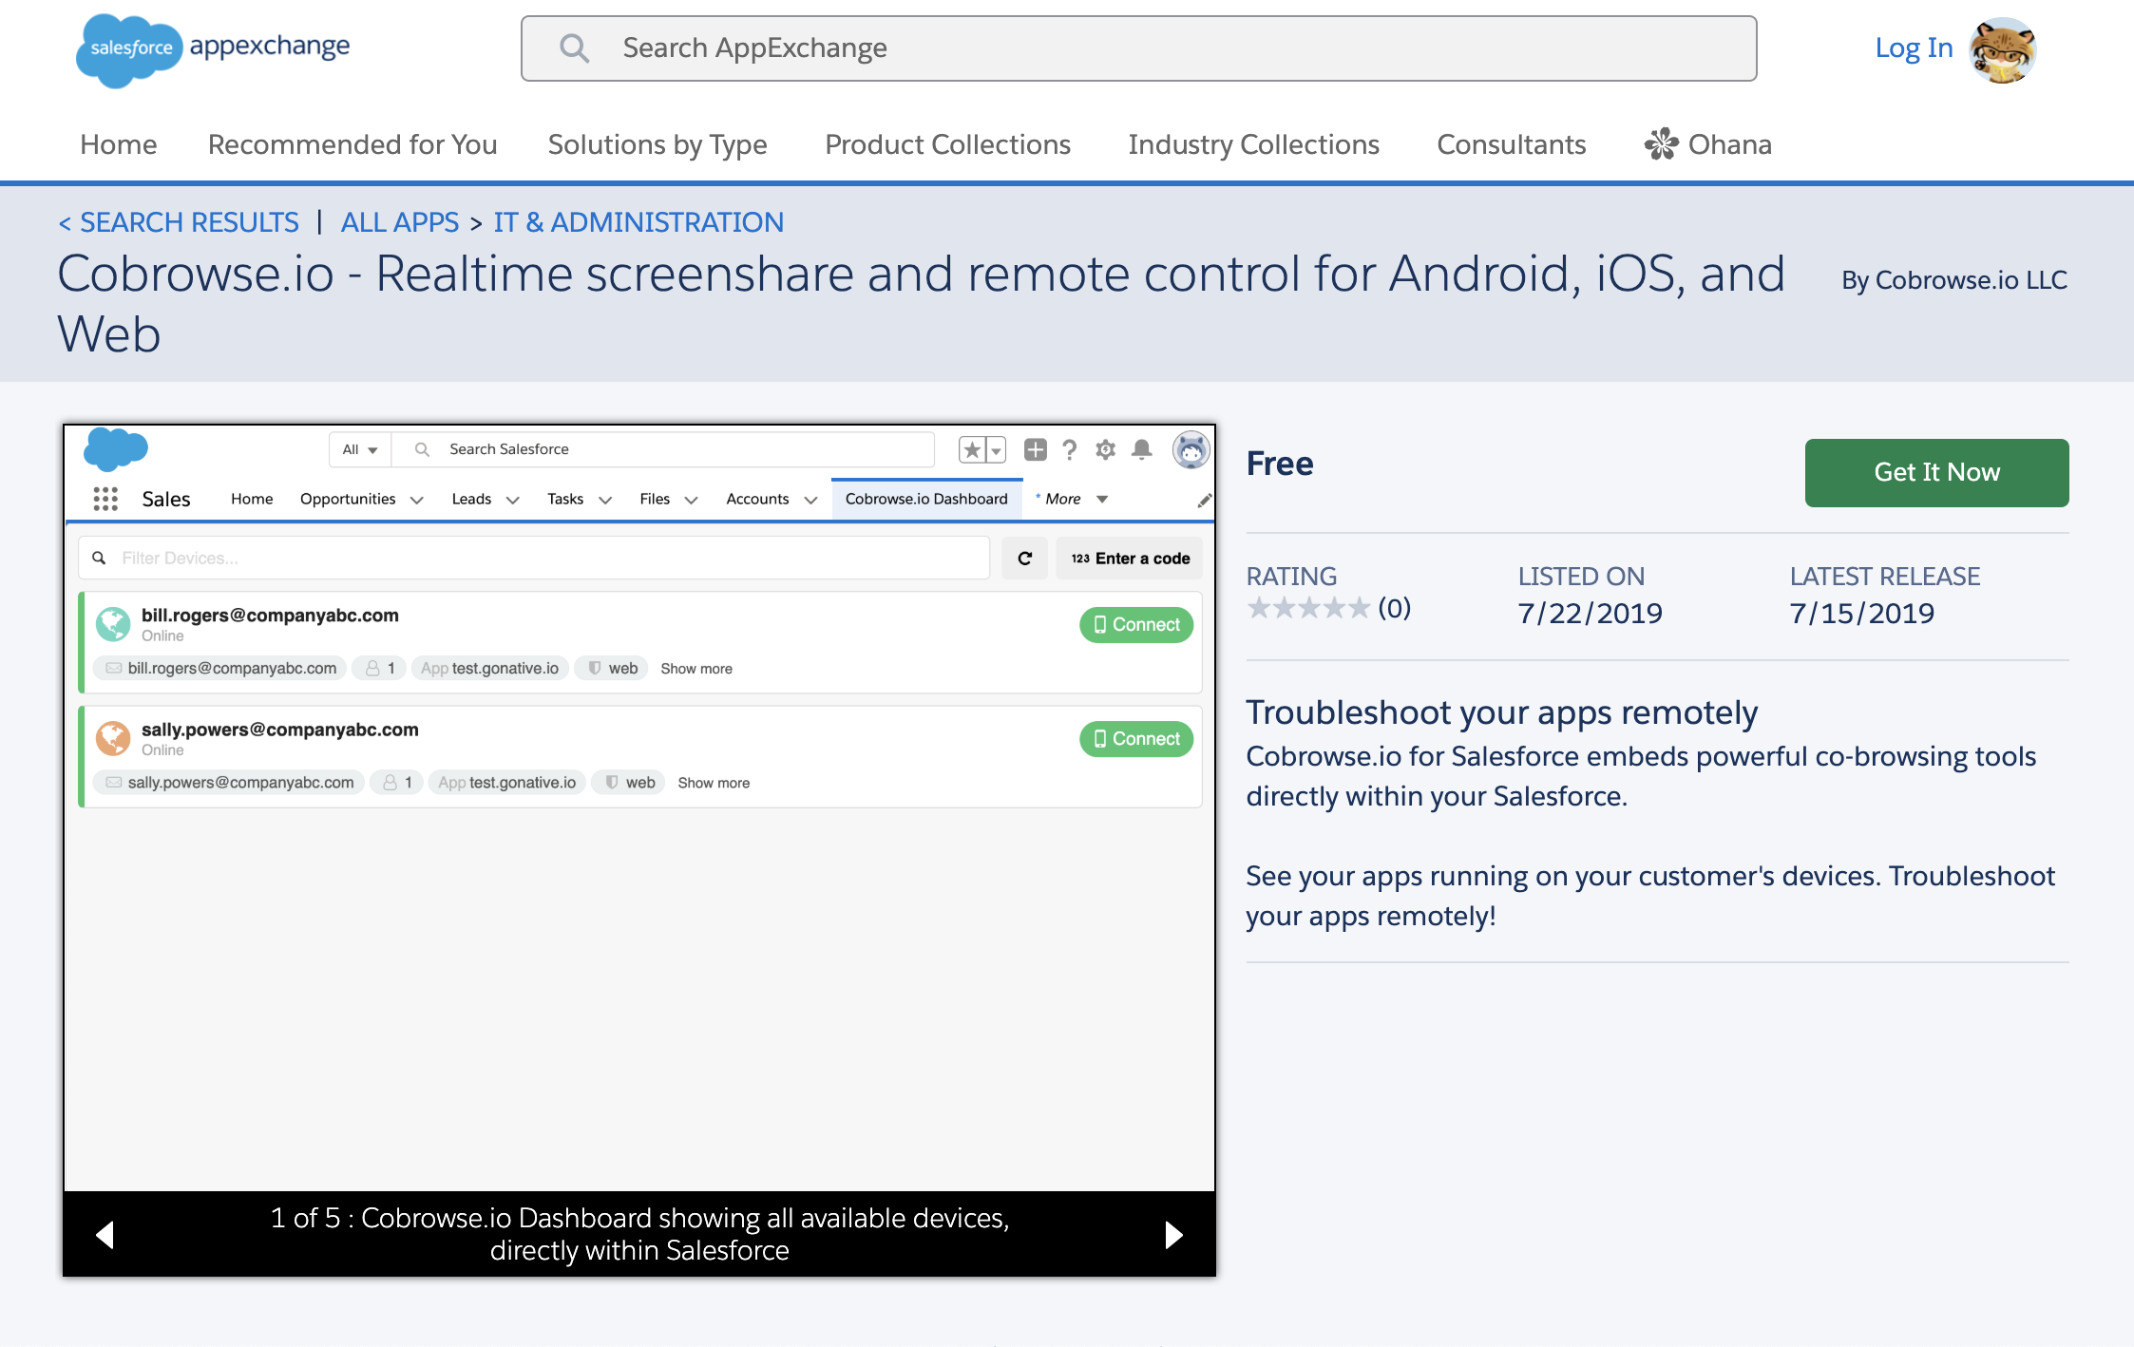This screenshot has height=1347, width=2134.
Task: Expand the Tasks tab chevron
Action: (x=605, y=500)
